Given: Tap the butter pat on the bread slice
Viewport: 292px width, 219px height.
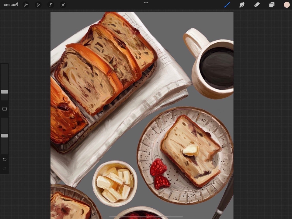Looking at the screenshot, I should (x=191, y=150).
